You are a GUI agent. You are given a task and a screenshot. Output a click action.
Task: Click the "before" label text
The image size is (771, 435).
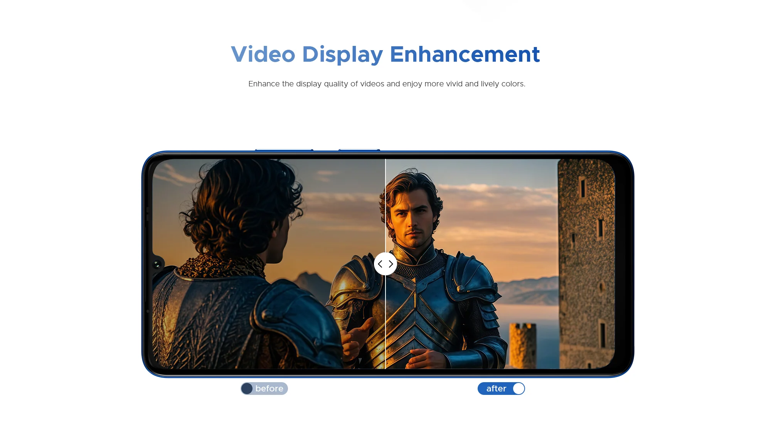[269, 388]
